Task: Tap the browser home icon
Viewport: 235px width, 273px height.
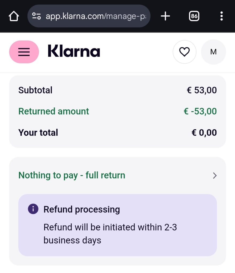Action: coord(14,16)
